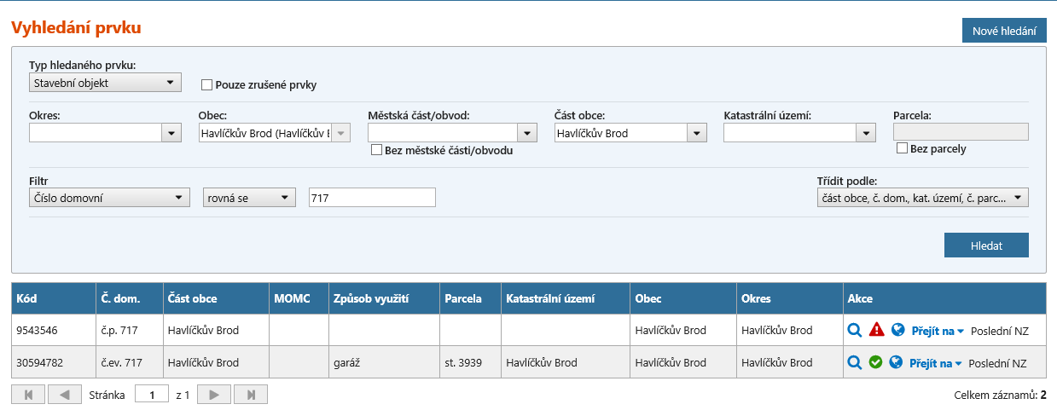
Task: Jump to the last results page arrow
Action: 251,395
